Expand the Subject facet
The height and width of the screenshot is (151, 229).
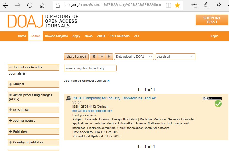[x=10, y=84]
